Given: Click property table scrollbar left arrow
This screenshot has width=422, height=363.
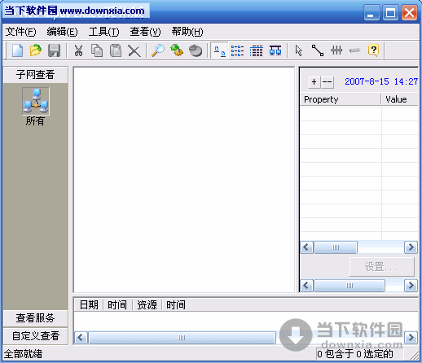Looking at the screenshot, I should [307, 247].
